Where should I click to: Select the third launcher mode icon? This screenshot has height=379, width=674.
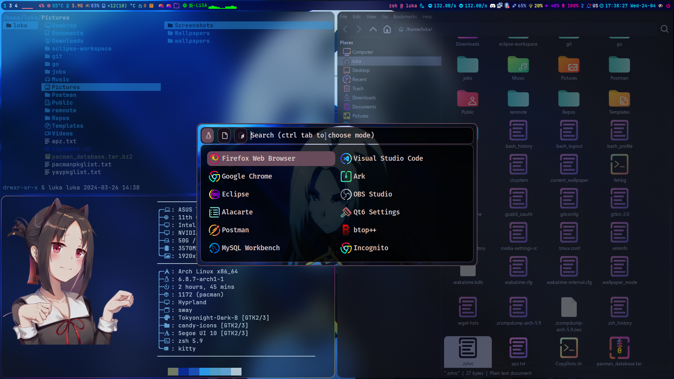[241, 135]
